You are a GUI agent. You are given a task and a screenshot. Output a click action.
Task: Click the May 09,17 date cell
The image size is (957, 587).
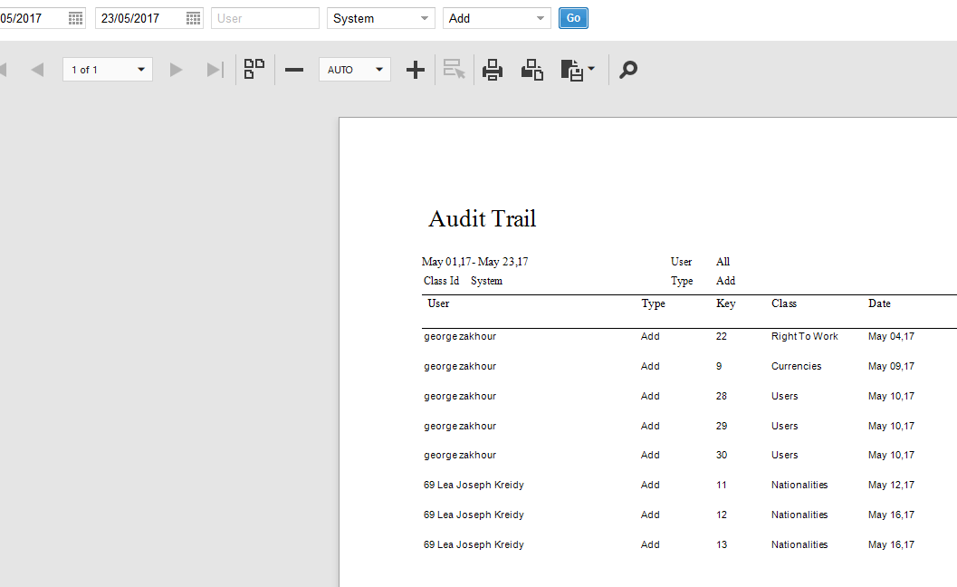tap(891, 367)
